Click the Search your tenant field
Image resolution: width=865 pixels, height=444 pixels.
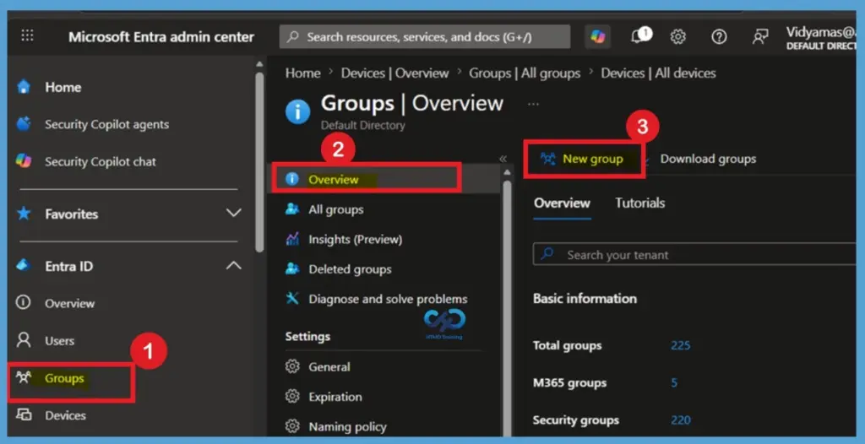[x=694, y=254]
